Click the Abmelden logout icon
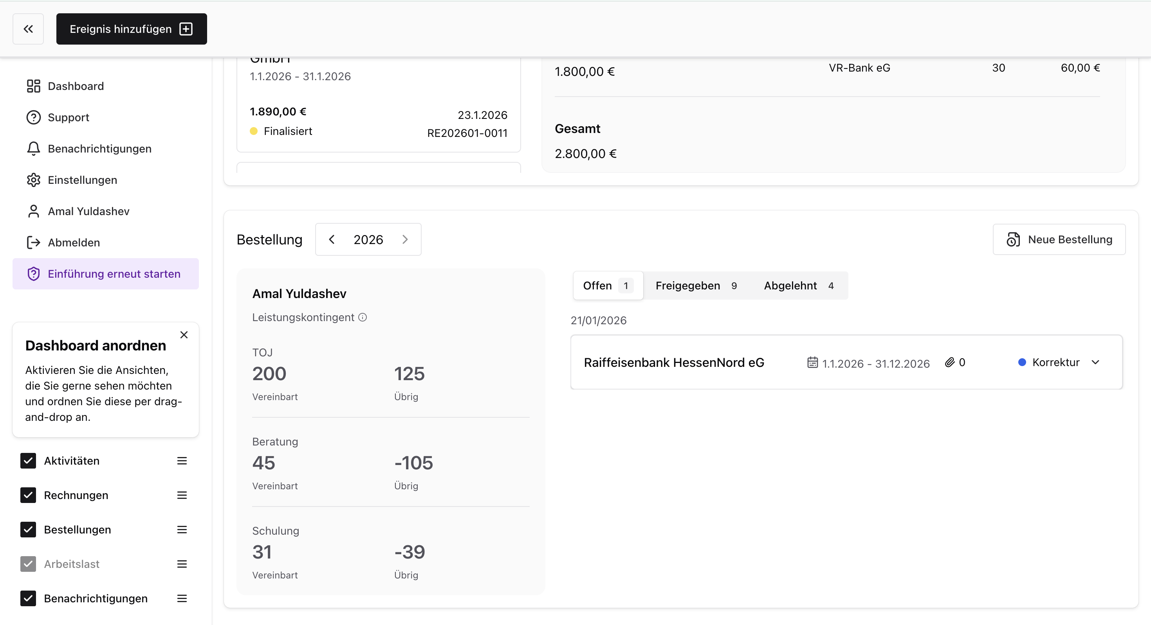Image resolution: width=1151 pixels, height=625 pixels. pos(34,242)
